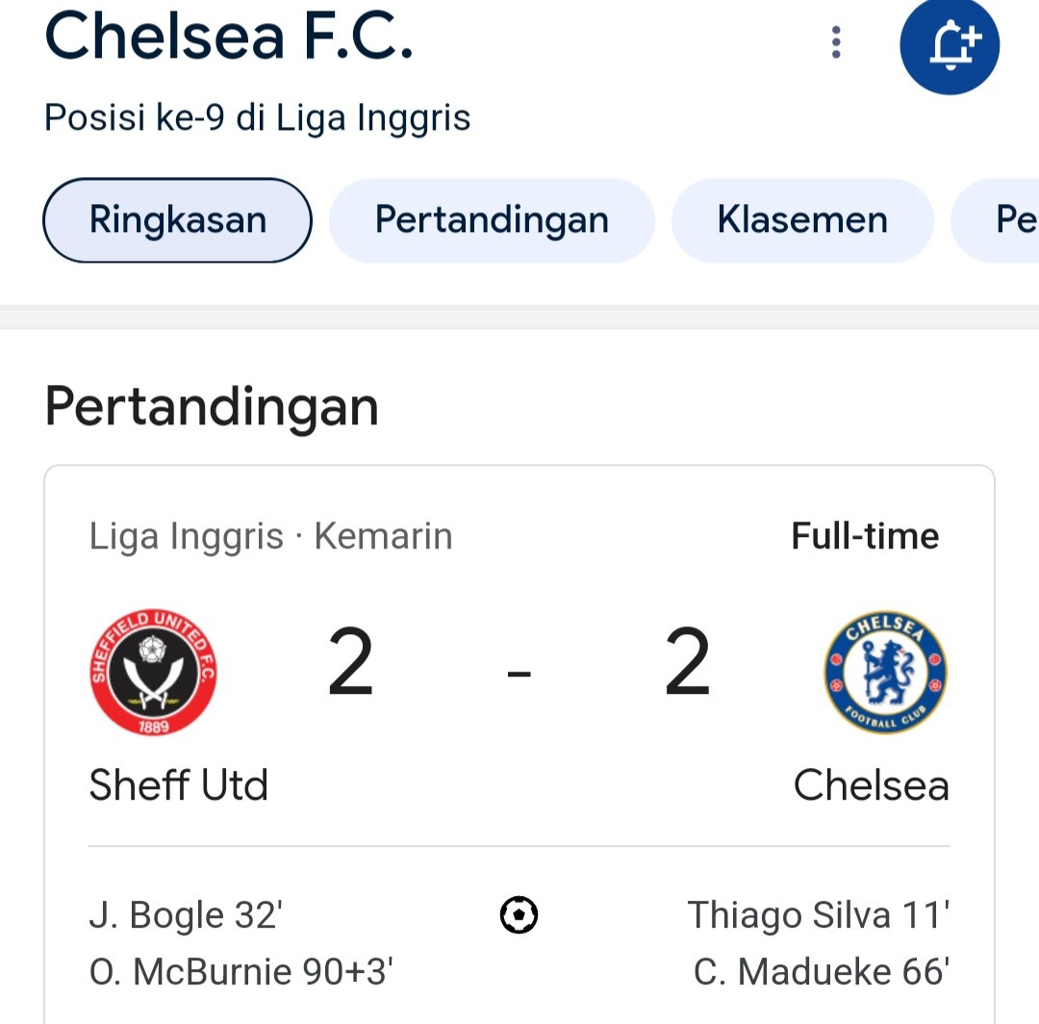Click the Sheff Utd team name

click(x=178, y=785)
